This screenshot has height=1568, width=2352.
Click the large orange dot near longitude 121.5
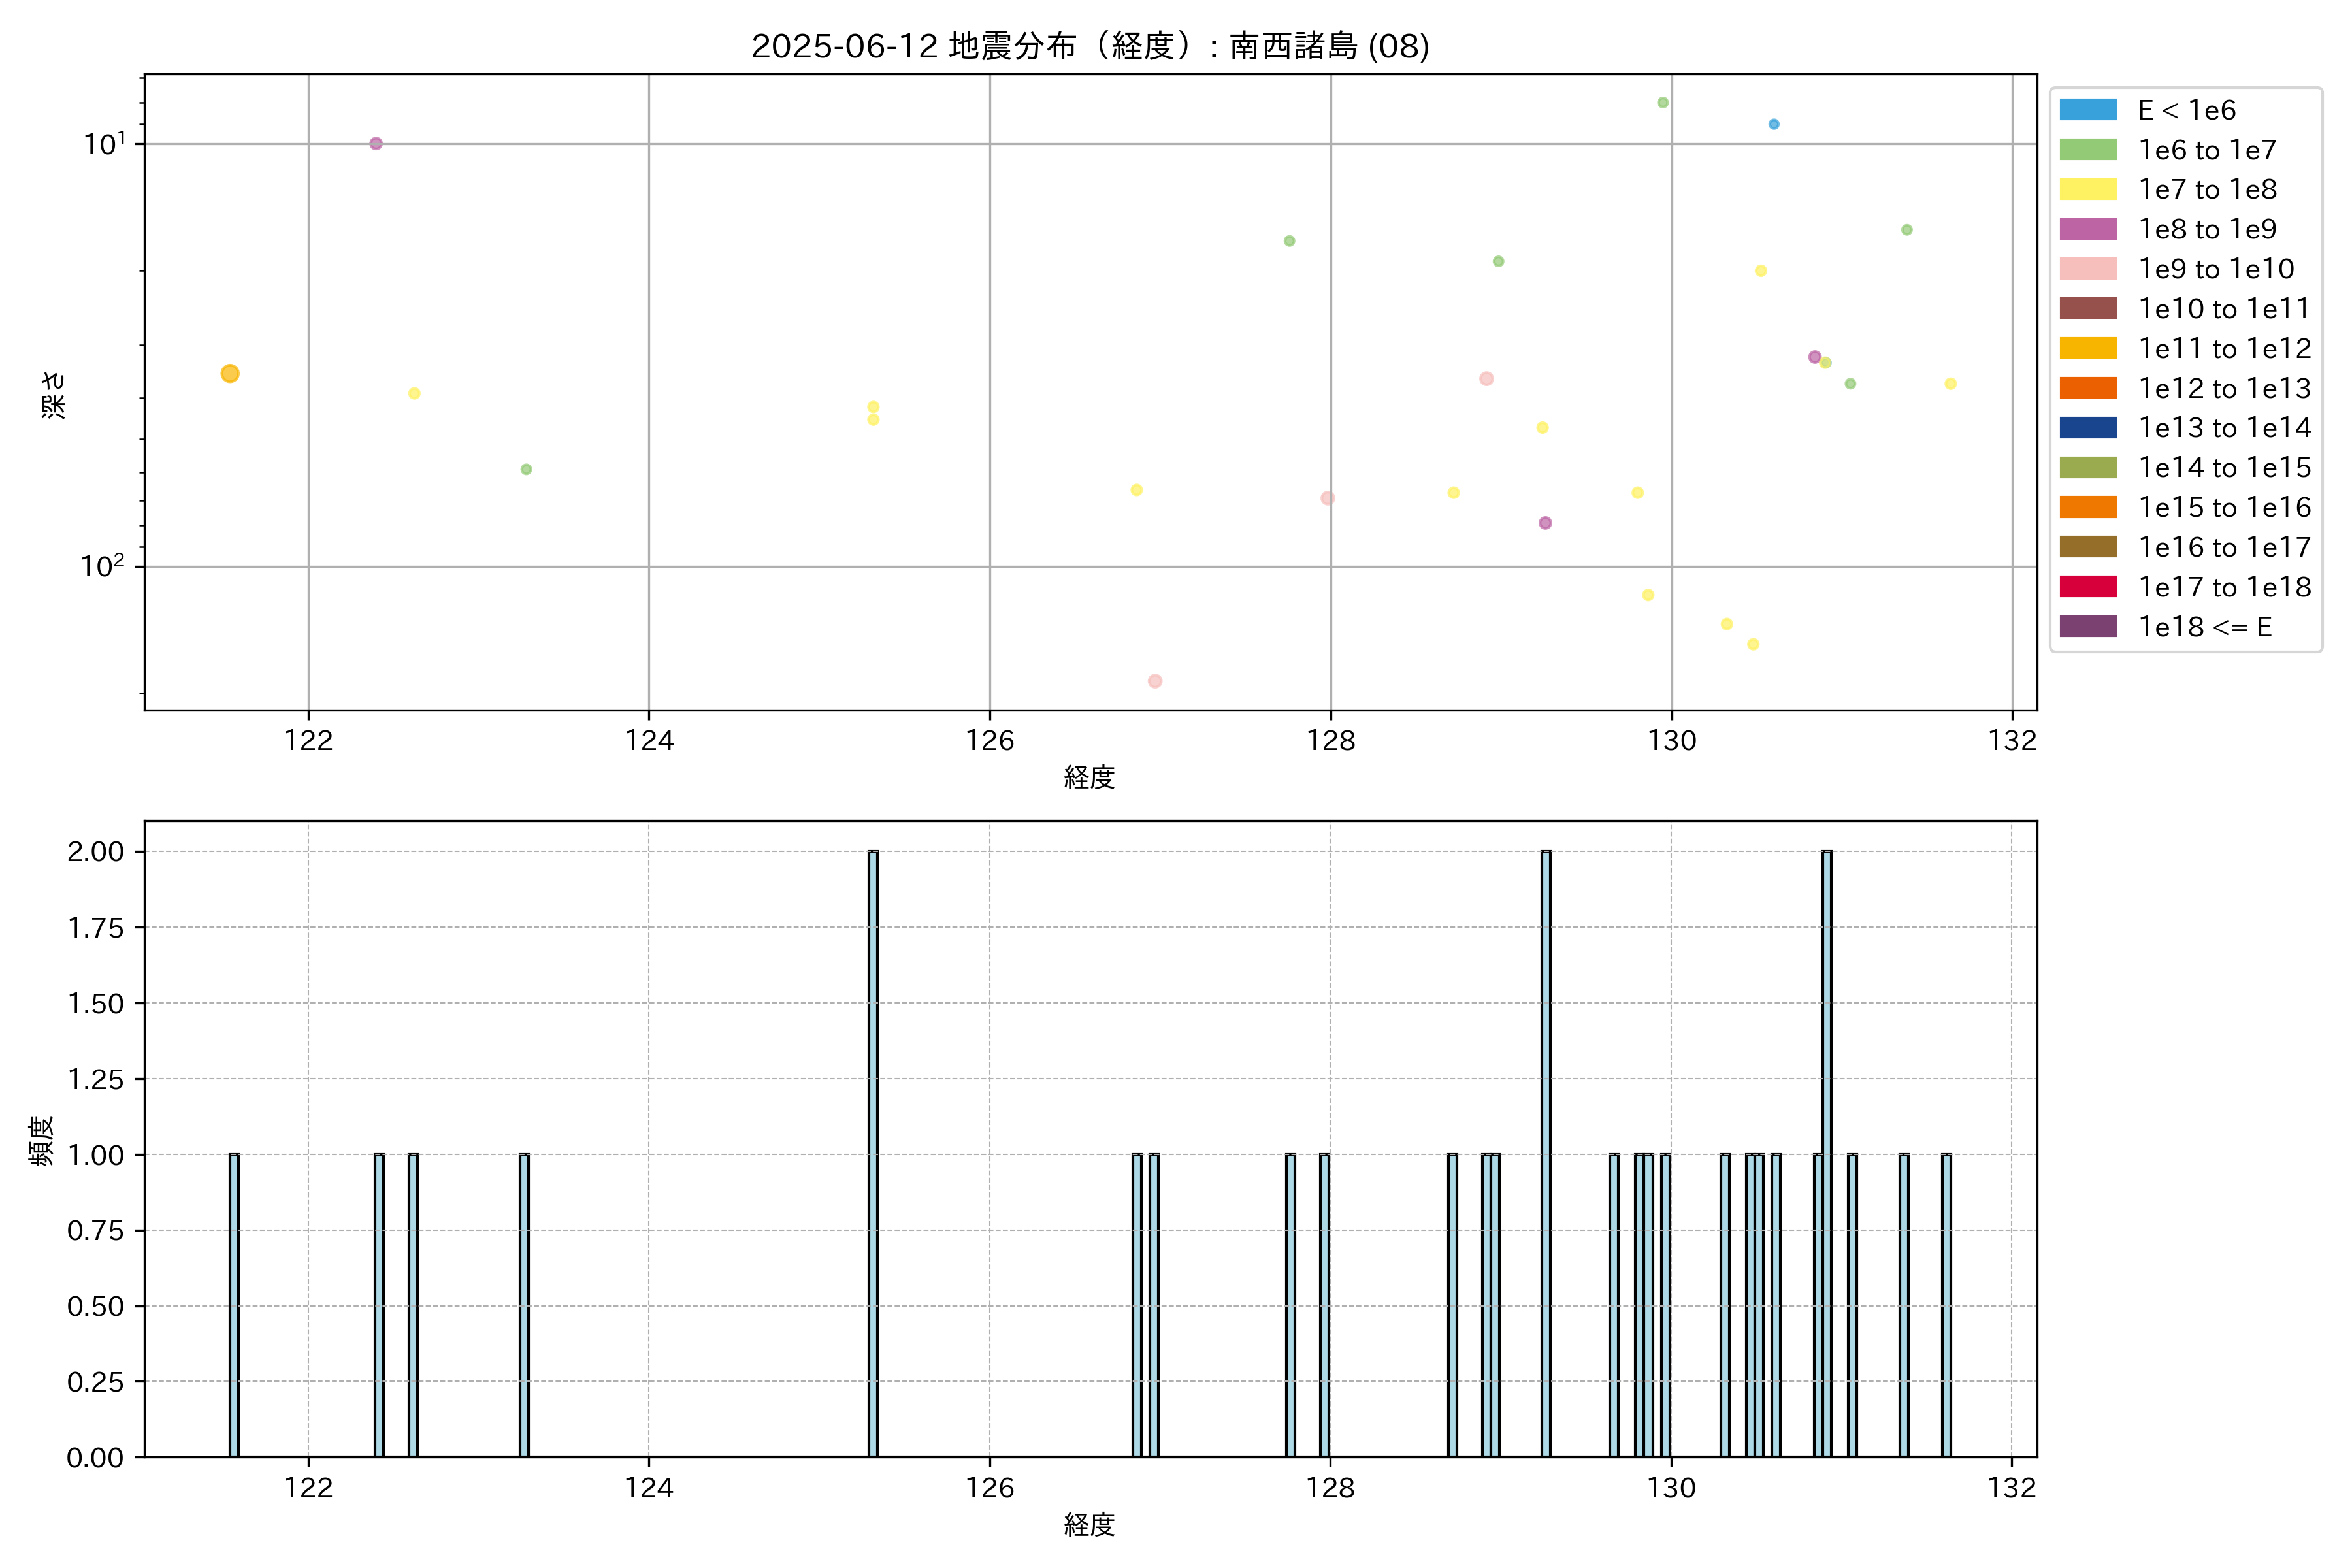click(230, 374)
